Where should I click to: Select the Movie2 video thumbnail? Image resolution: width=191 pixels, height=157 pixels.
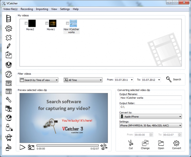click(x=32, y=23)
